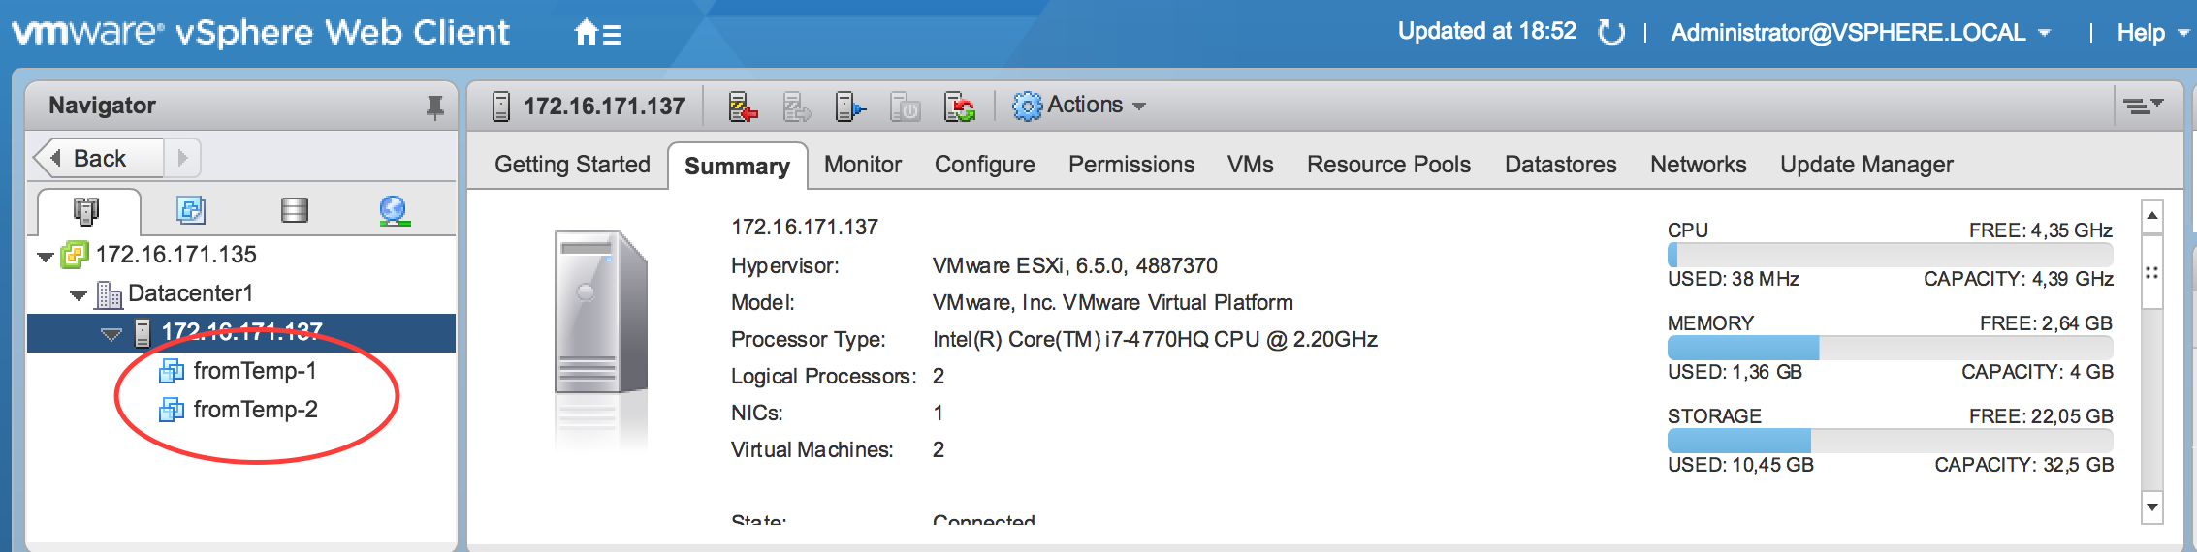Image resolution: width=2197 pixels, height=552 pixels.
Task: Open the Update Manager tab
Action: 1866,165
